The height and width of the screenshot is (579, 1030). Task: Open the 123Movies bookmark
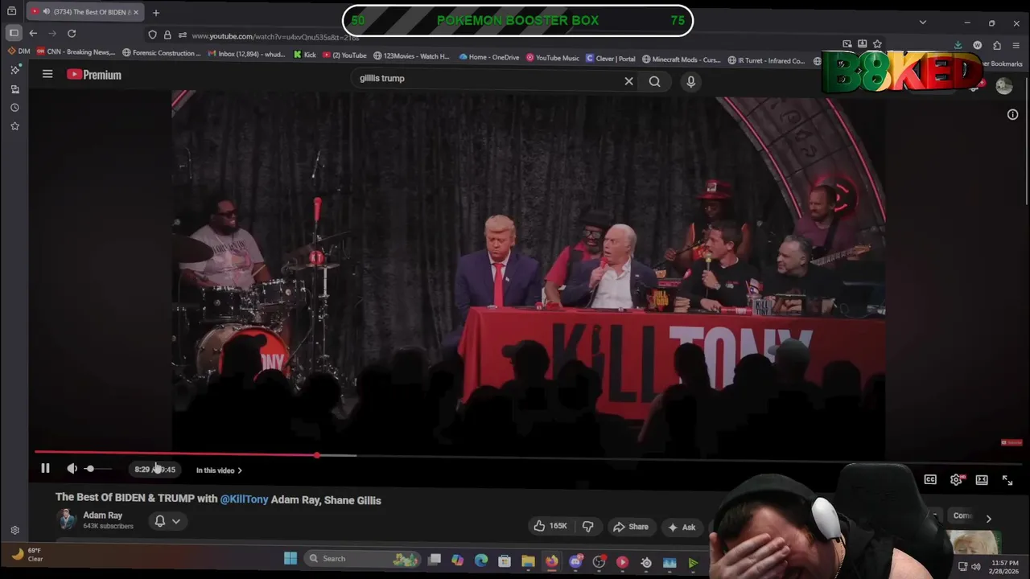pyautogui.click(x=411, y=56)
